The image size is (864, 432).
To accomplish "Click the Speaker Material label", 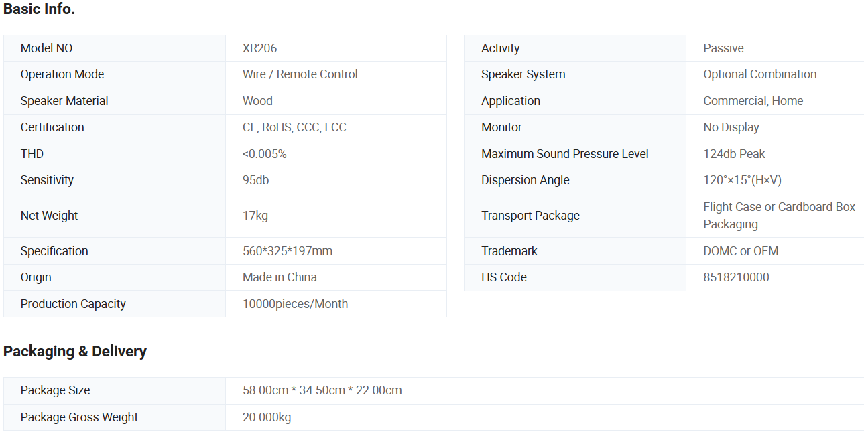I will (64, 101).
